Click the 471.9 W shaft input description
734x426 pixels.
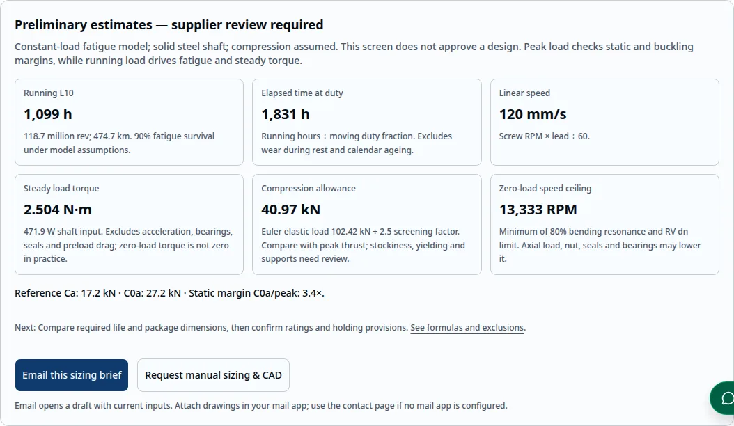tap(128, 245)
